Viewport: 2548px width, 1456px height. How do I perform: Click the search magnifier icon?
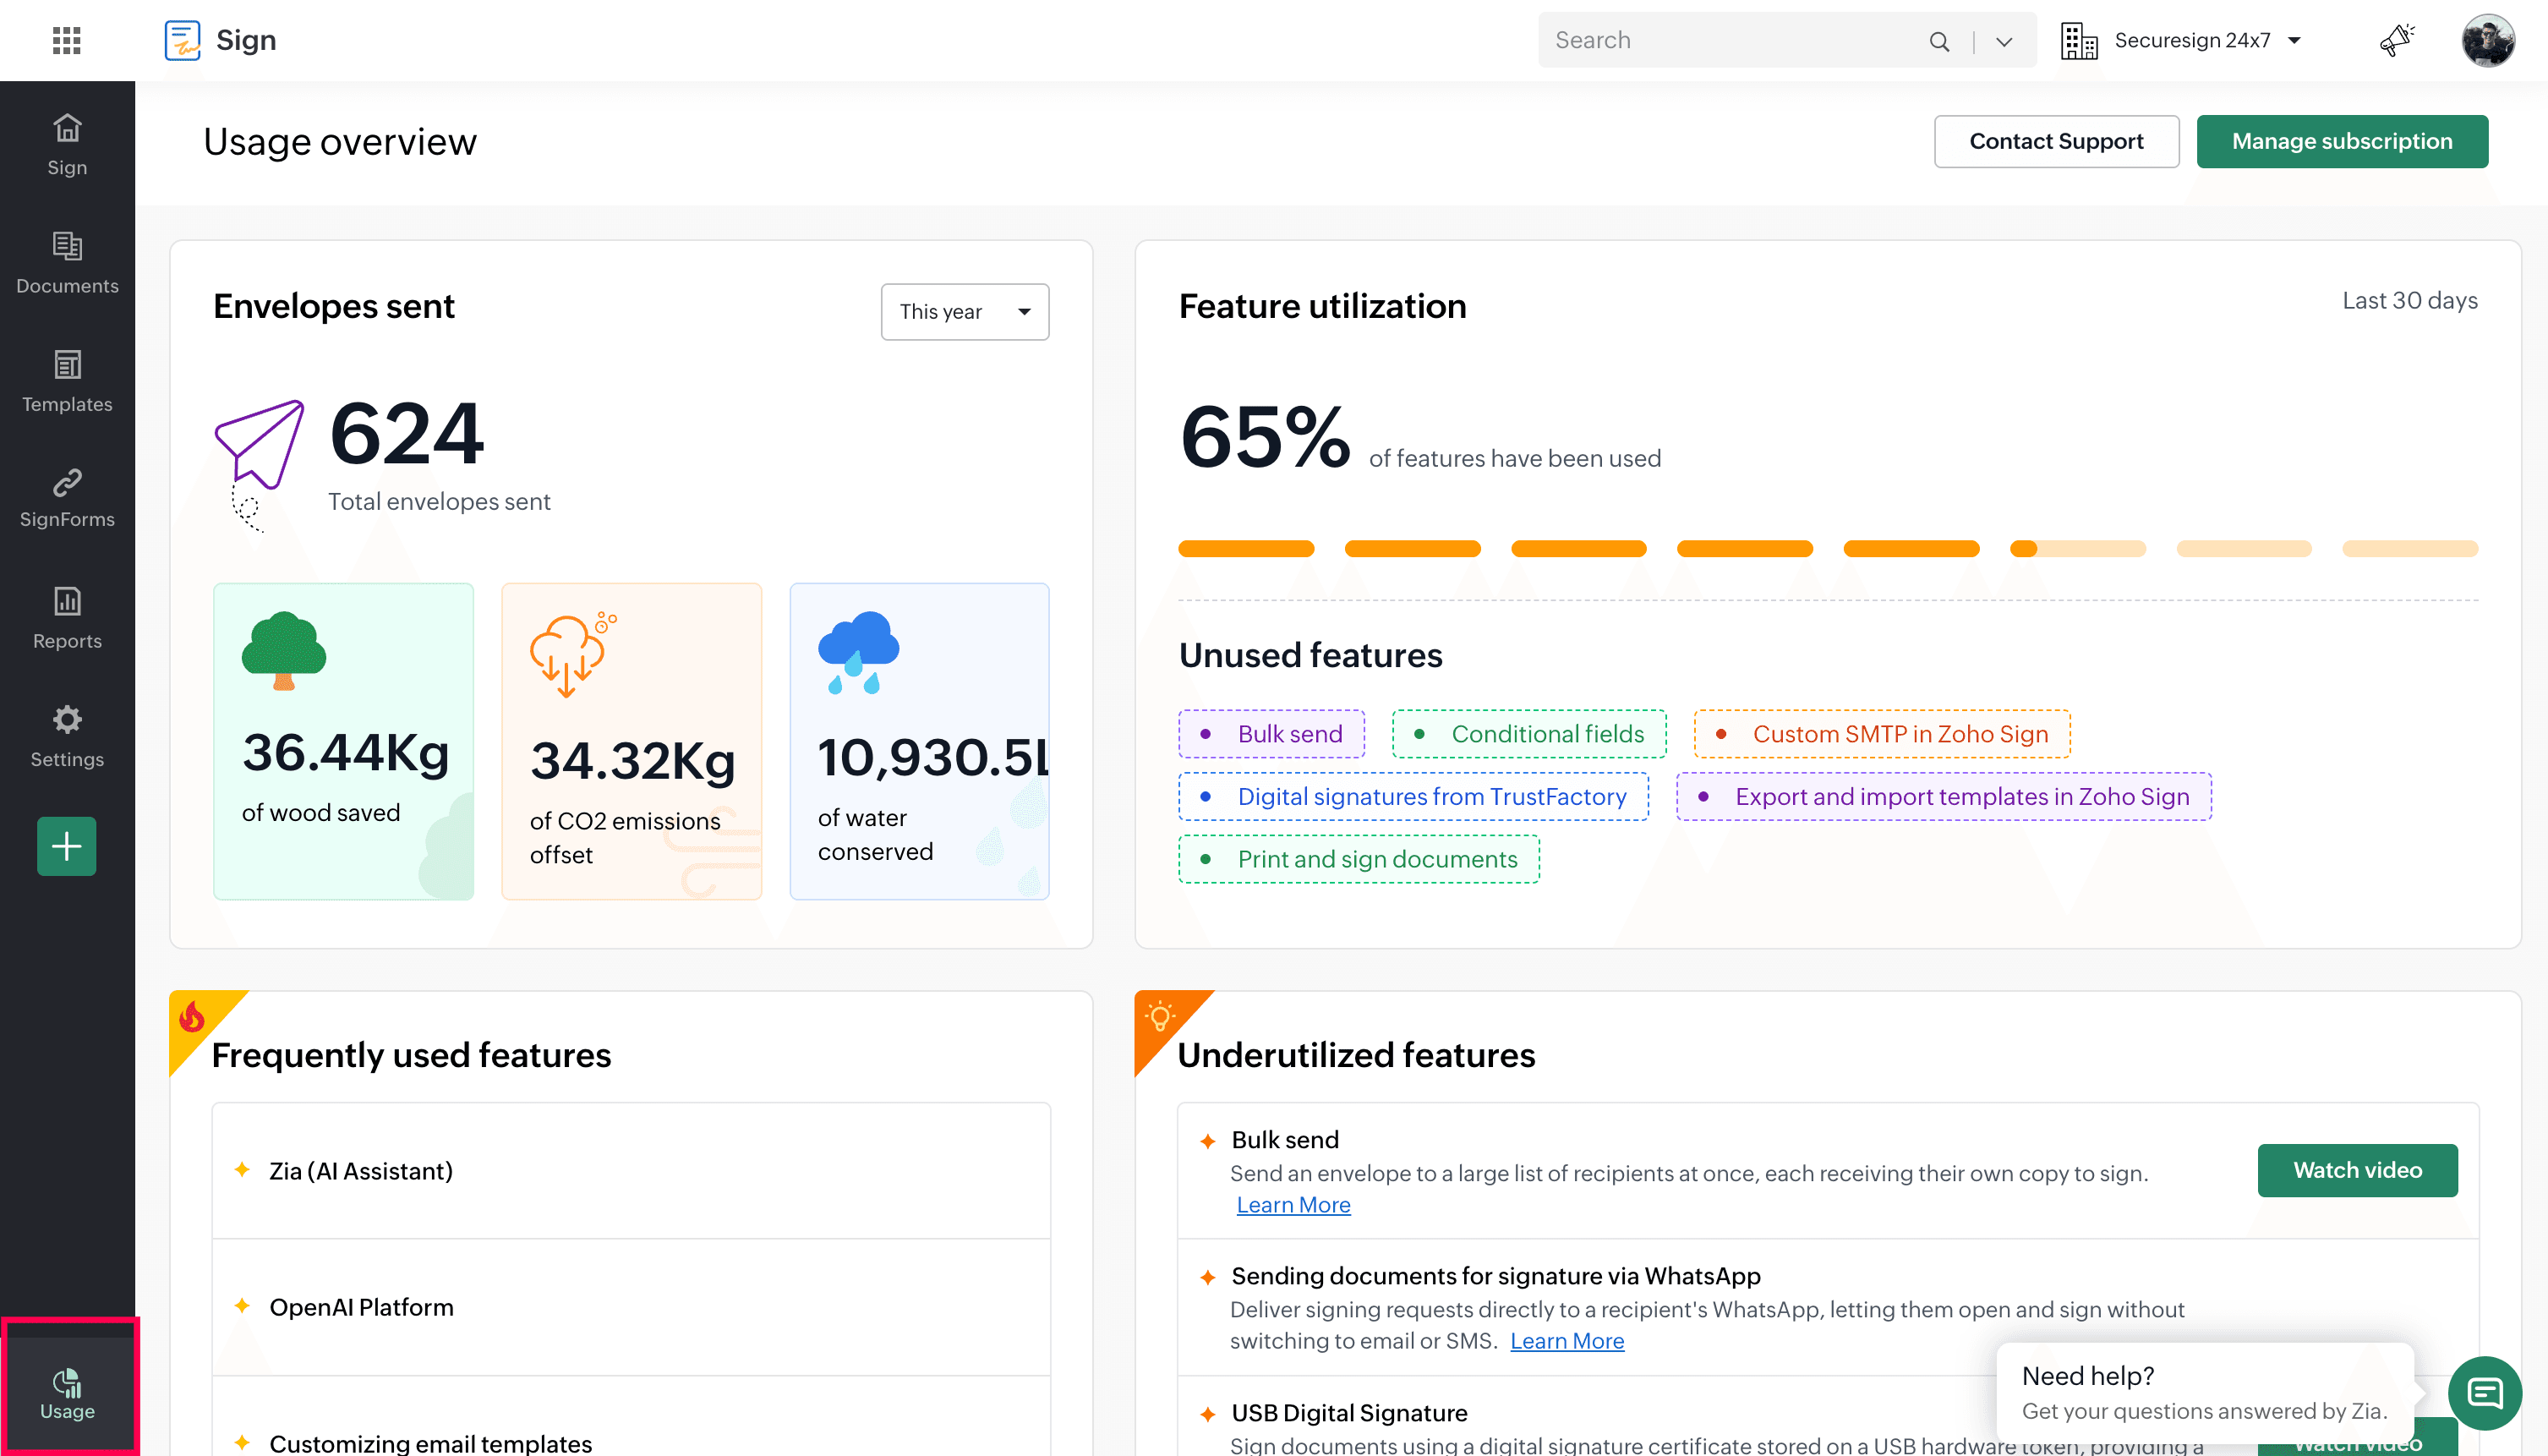1938,41
